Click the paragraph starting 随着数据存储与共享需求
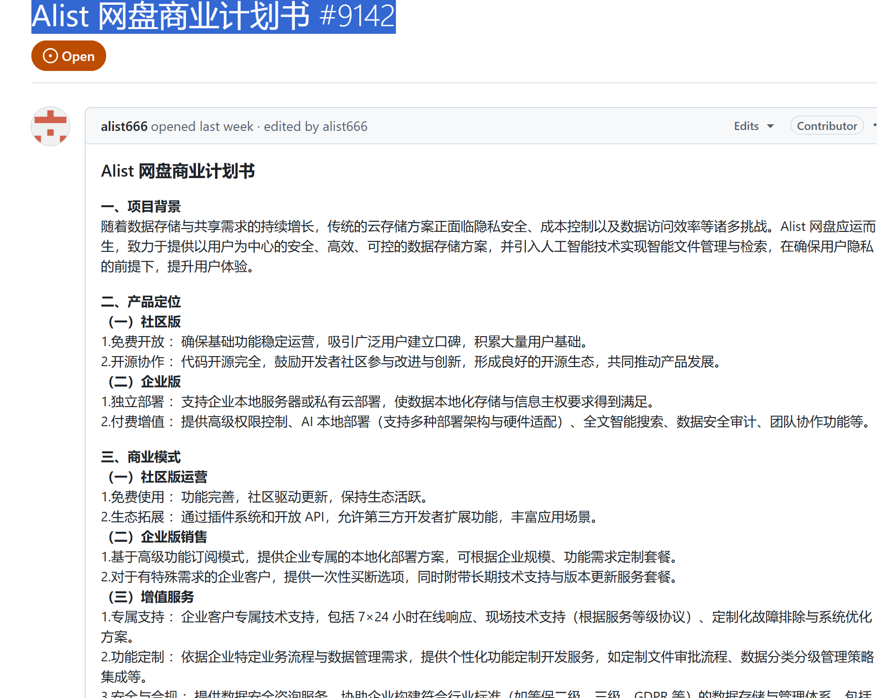 [488, 246]
